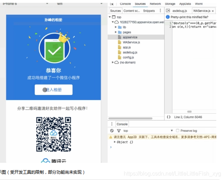Toggle the file navigator sidebar icon
This screenshot has height=180, width=224.
(x=168, y=11)
